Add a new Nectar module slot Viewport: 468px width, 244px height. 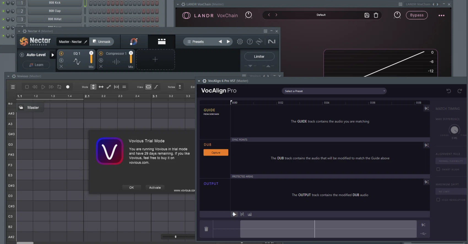pyautogui.click(x=155, y=59)
